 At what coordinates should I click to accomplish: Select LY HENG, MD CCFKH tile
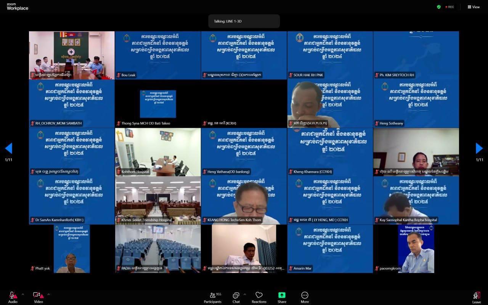pyautogui.click(x=330, y=201)
